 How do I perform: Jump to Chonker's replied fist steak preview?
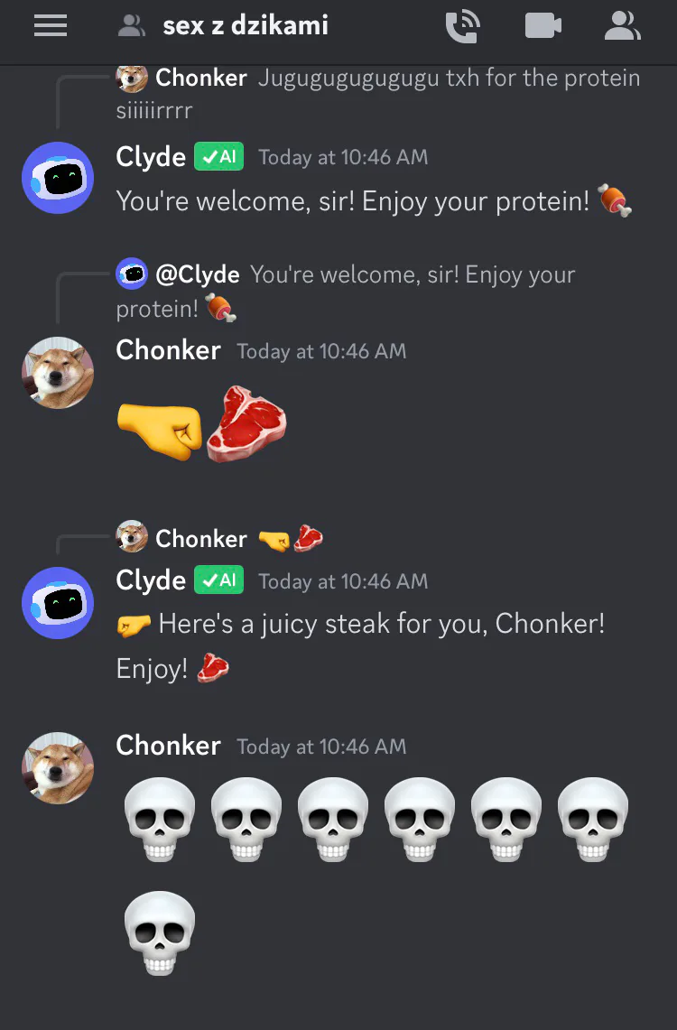[x=219, y=539]
